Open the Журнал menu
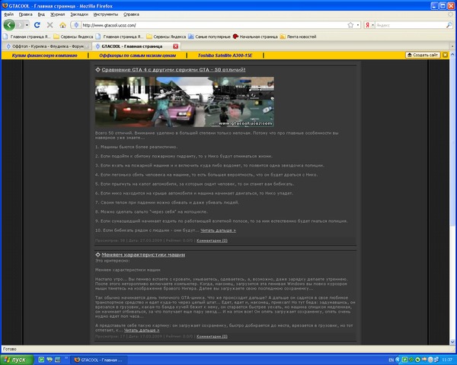This screenshot has width=457, height=365. pyautogui.click(x=57, y=14)
